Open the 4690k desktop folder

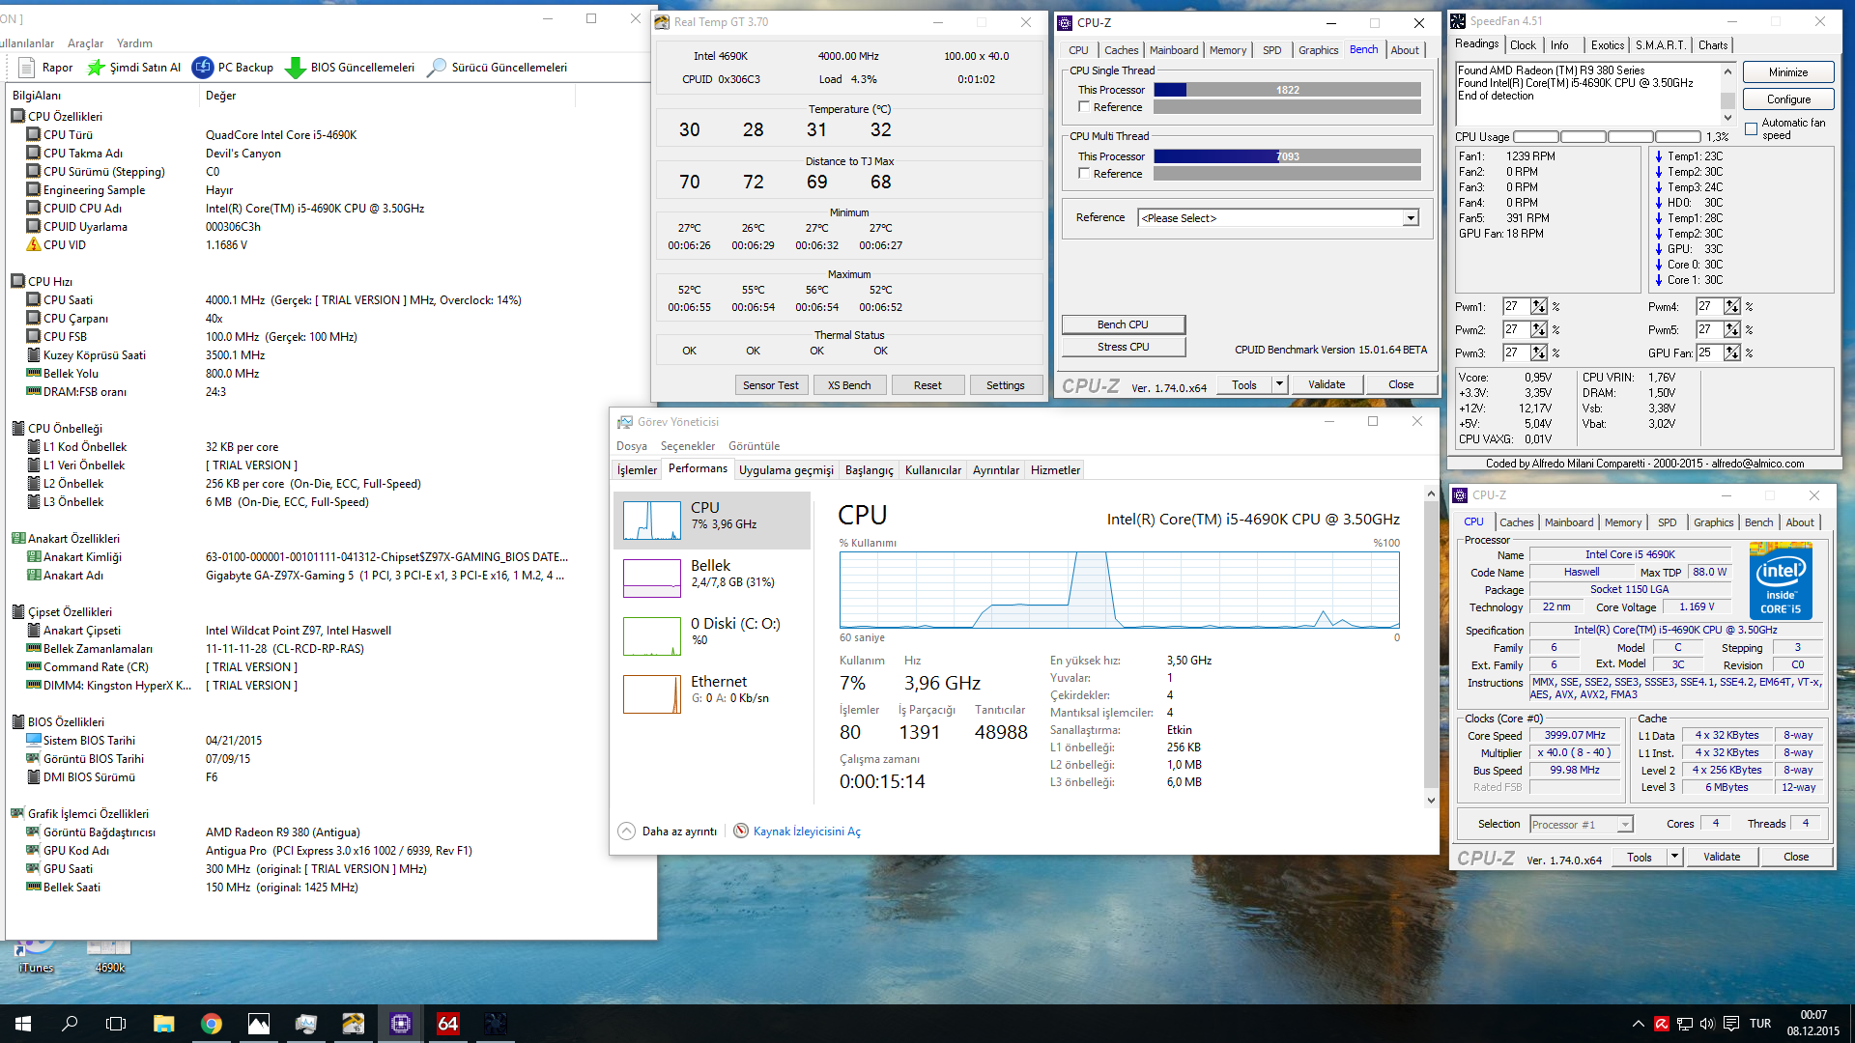point(109,956)
